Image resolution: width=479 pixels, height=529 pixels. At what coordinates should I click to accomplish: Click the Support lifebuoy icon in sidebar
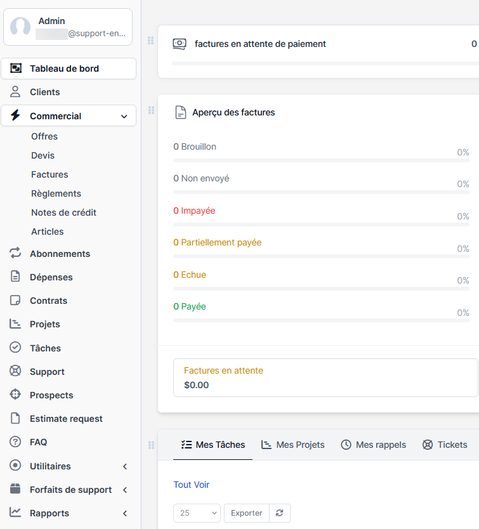point(15,371)
